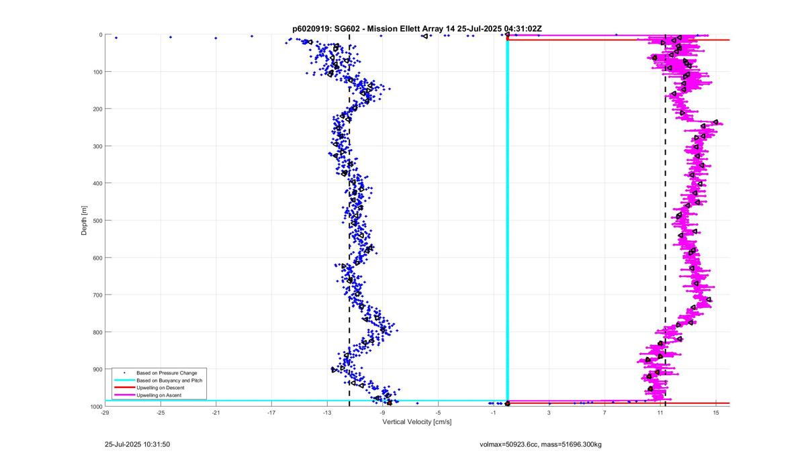Click x-axis tick label '-21'
Screen dimensions: 806x457
(216, 413)
